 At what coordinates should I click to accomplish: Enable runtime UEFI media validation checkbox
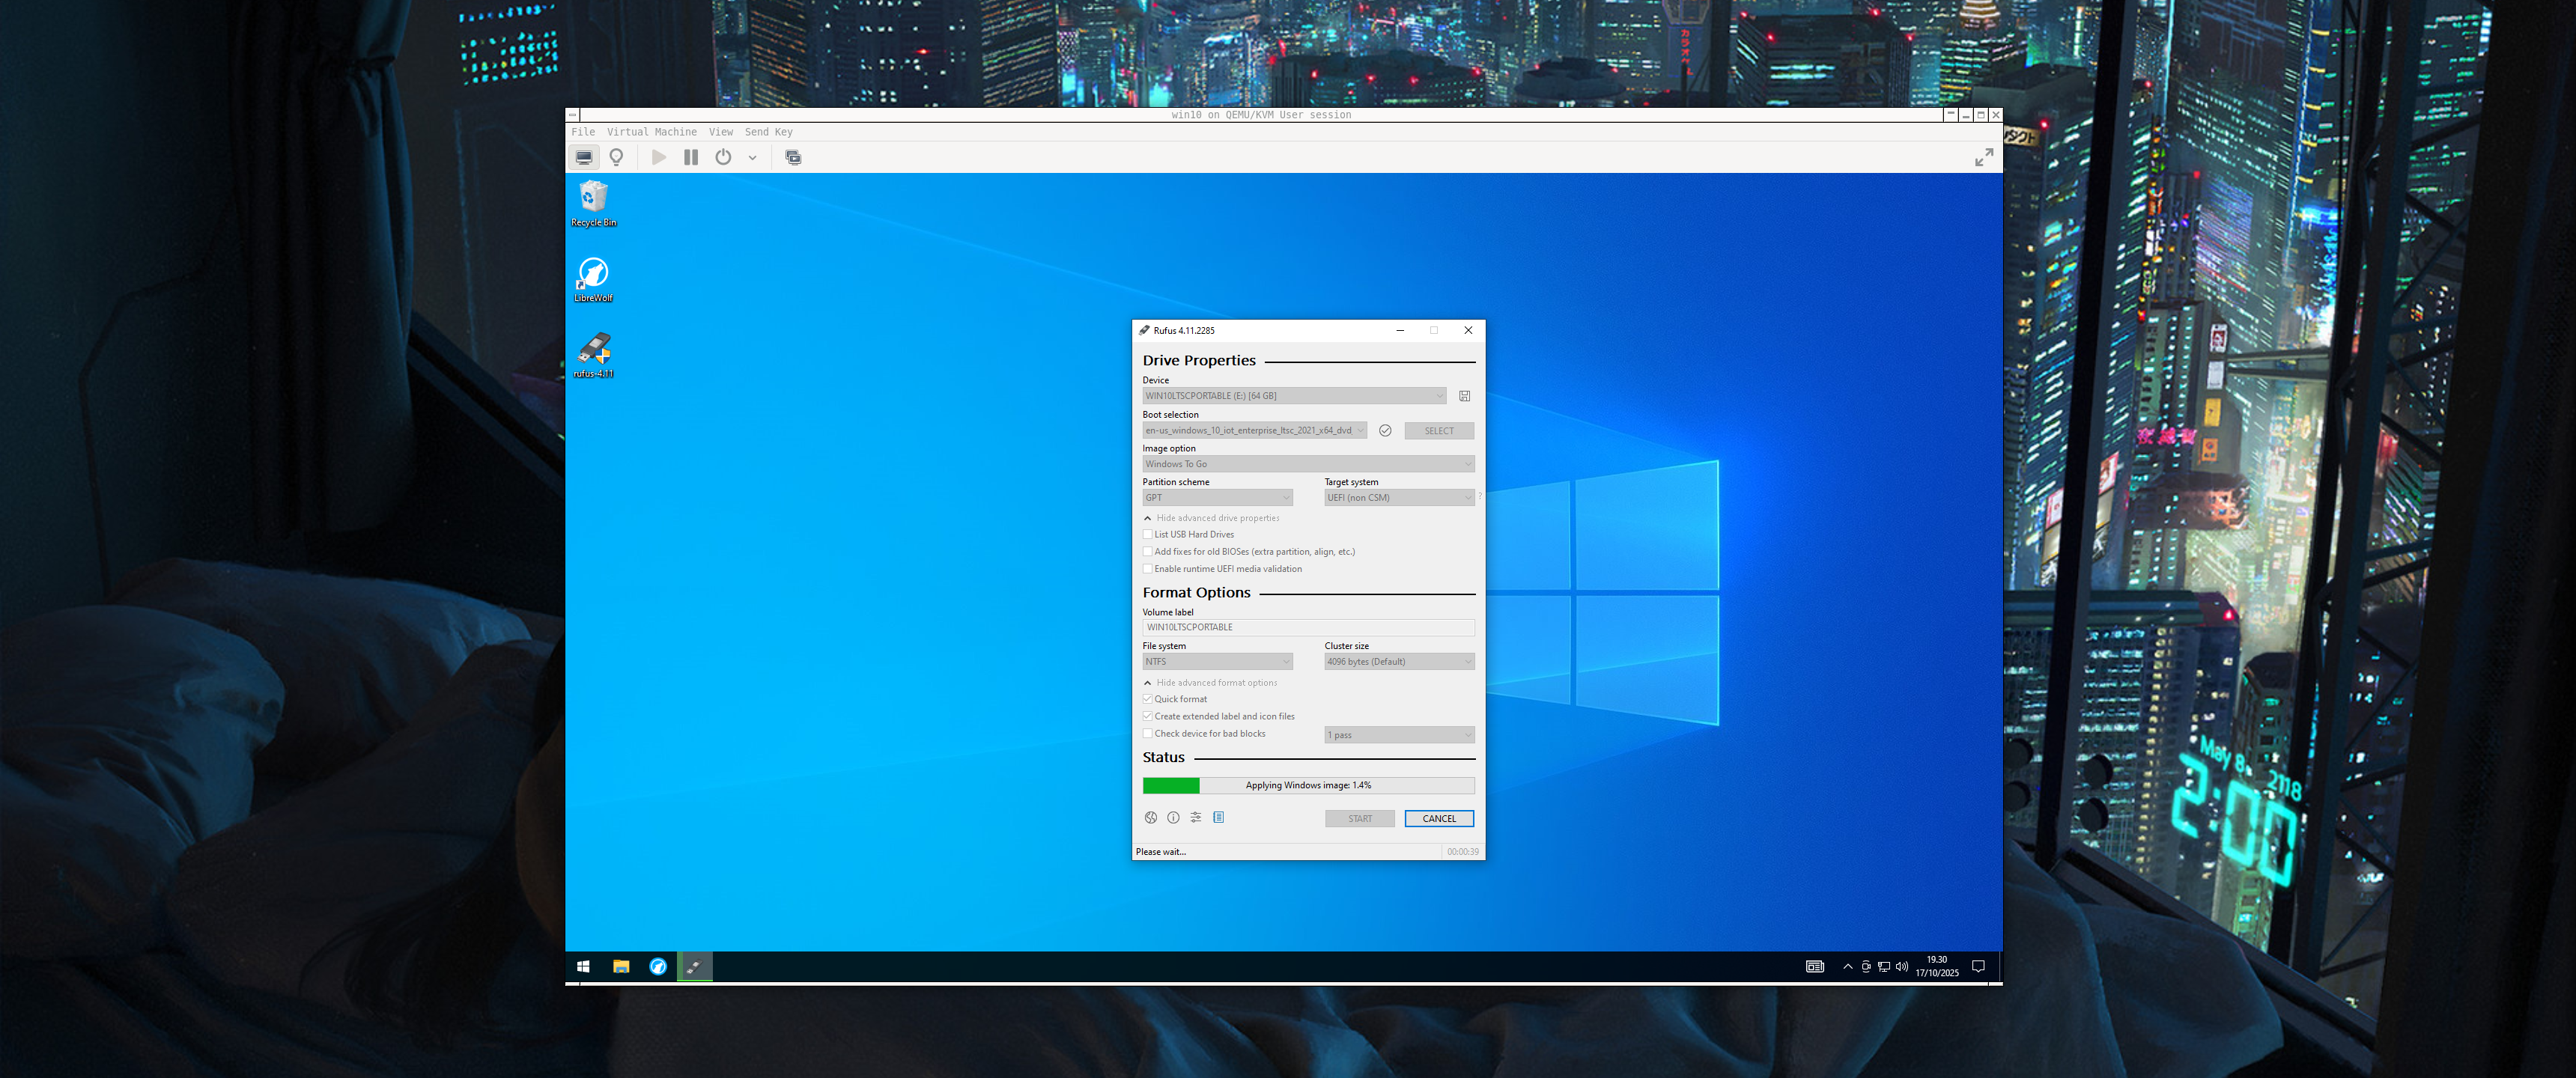1148,569
